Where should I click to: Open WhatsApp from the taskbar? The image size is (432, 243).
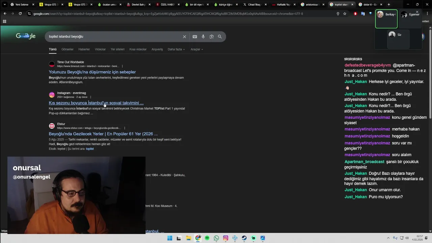(x=216, y=238)
